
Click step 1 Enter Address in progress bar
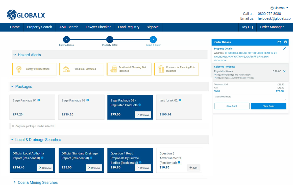tap(66, 40)
